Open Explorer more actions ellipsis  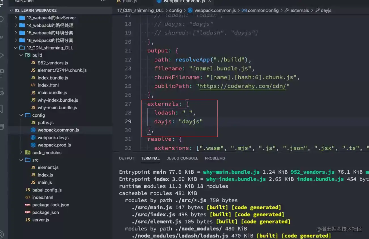103,1
